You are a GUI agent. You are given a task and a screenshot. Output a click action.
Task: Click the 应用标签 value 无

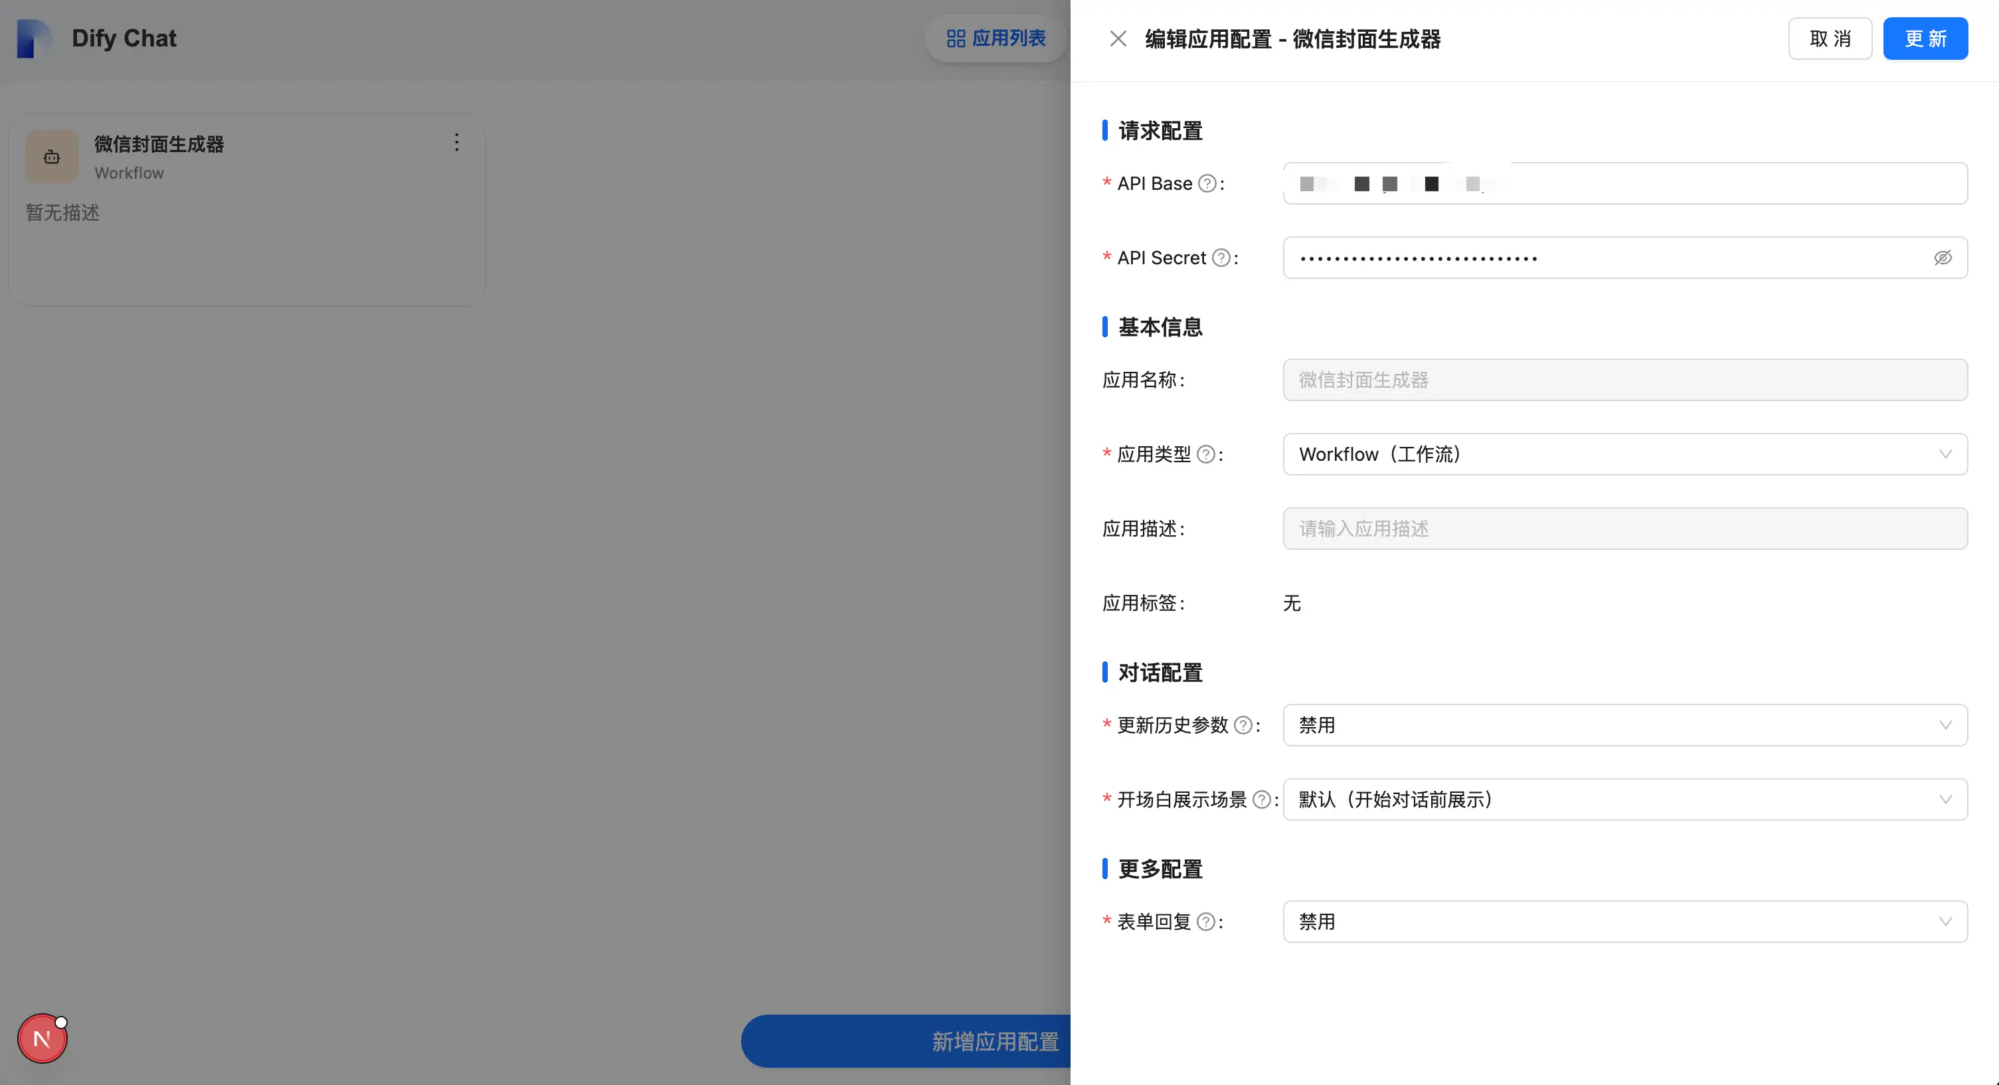[x=1291, y=603]
